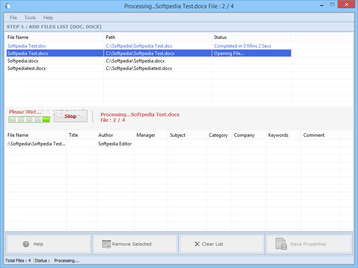The width and height of the screenshot is (358, 268).
Task: Click the Manager column header
Action: pyautogui.click(x=151, y=135)
